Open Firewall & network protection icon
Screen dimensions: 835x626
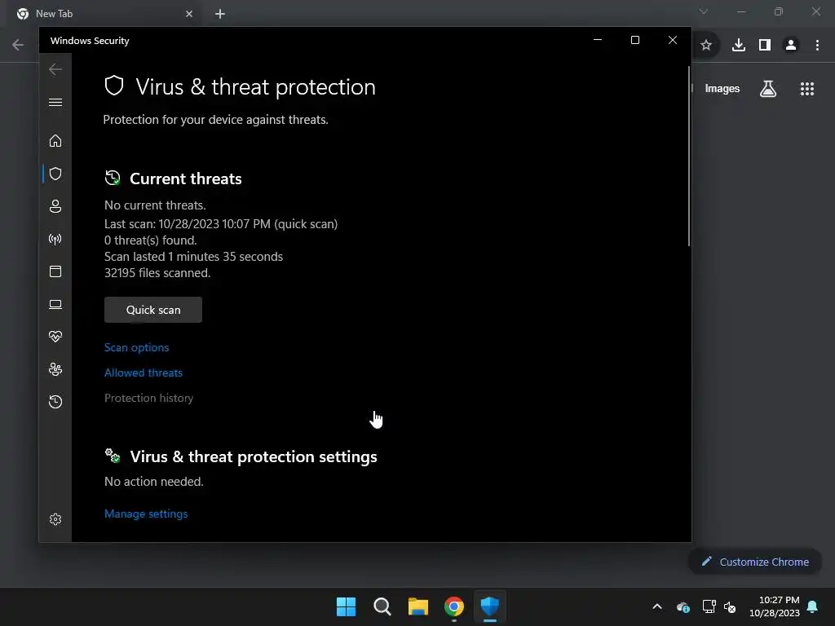click(55, 239)
